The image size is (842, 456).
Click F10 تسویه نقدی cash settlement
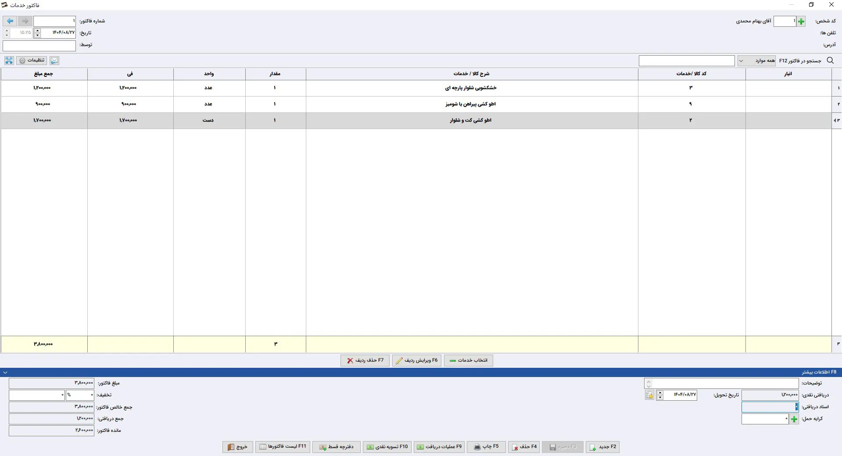coord(387,447)
